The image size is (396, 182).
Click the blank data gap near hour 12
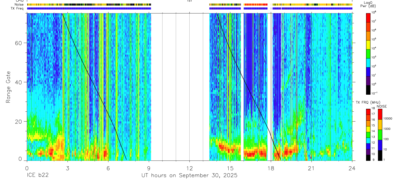pyautogui.click(x=180, y=87)
